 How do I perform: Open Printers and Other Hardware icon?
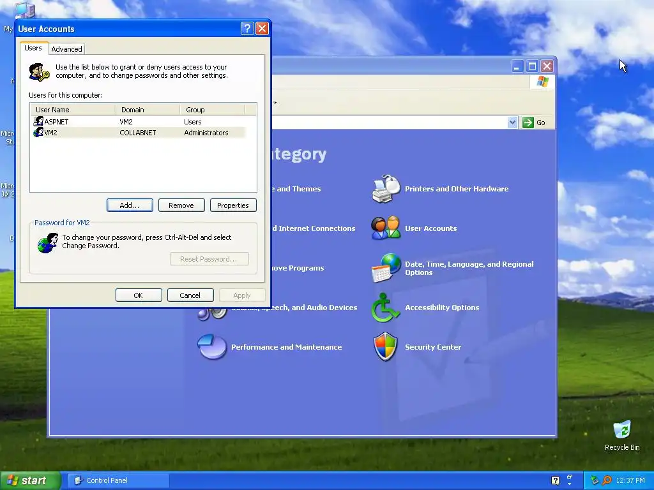point(386,189)
